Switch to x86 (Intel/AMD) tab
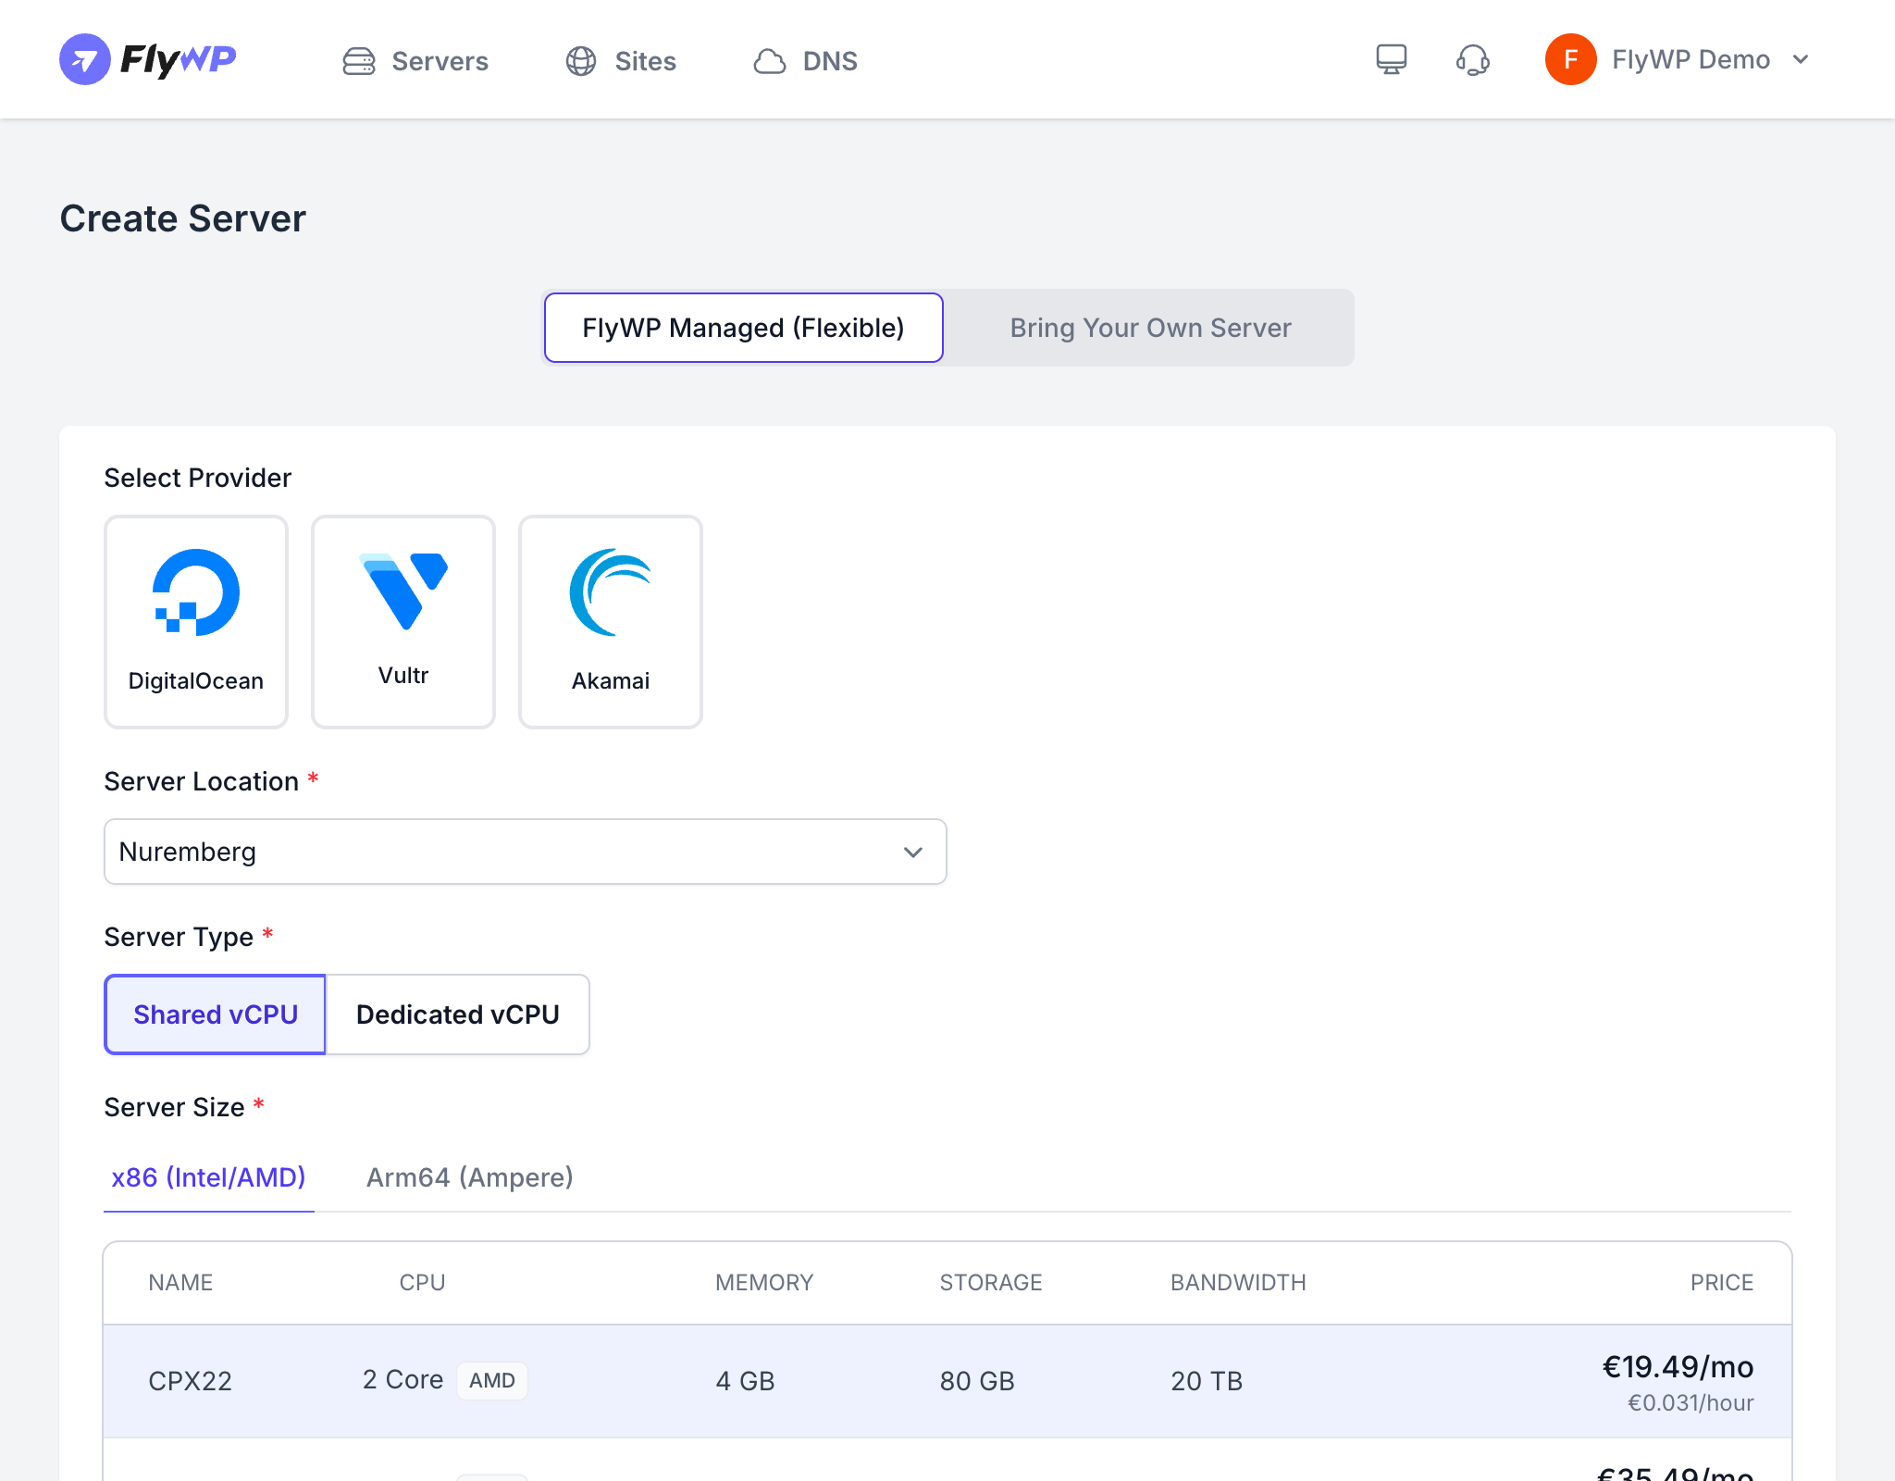Viewport: 1895px width, 1481px height. [x=209, y=1177]
